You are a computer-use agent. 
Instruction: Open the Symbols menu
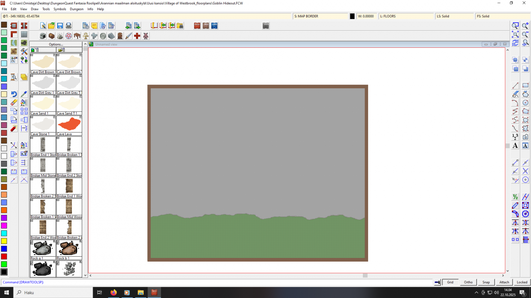59,9
